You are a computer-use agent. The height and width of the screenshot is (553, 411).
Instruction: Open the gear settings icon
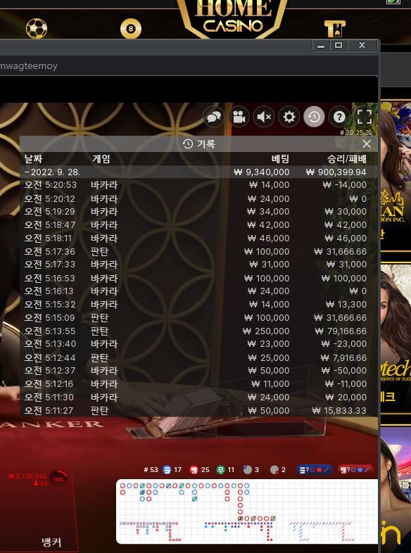[289, 117]
